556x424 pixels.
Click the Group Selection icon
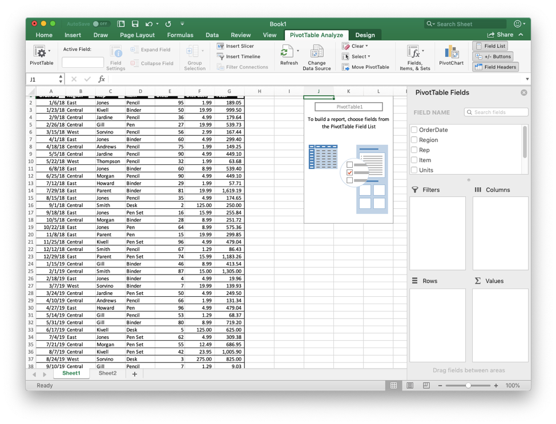(195, 55)
